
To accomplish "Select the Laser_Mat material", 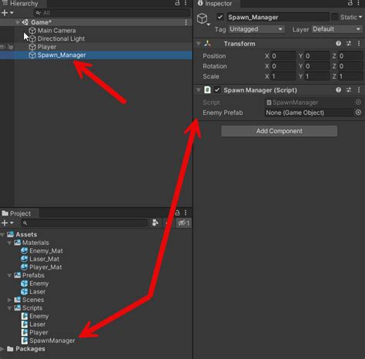I will pyautogui.click(x=40, y=260).
